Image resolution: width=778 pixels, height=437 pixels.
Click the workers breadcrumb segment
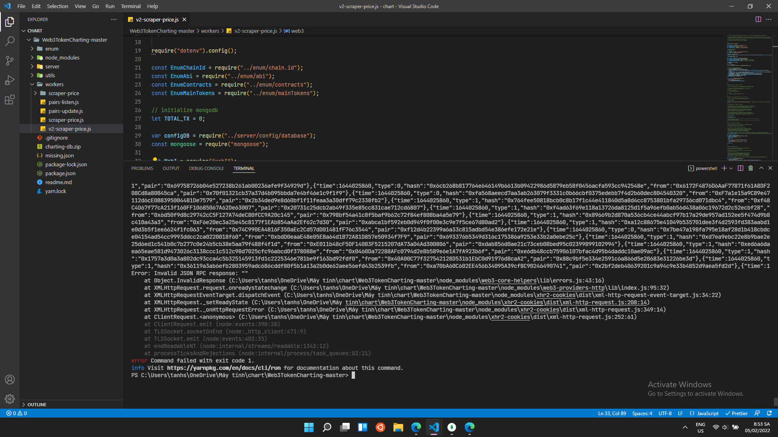click(x=210, y=31)
